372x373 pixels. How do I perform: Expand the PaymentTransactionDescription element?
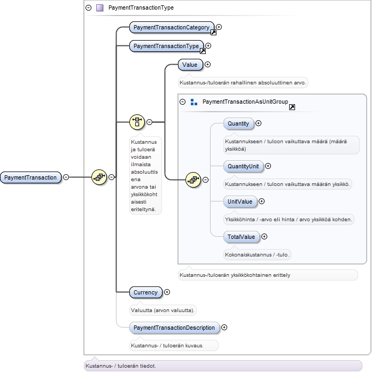[224, 328]
